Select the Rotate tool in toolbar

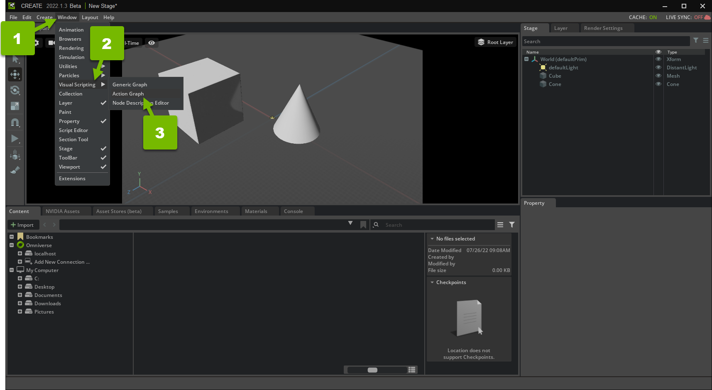[x=15, y=90]
